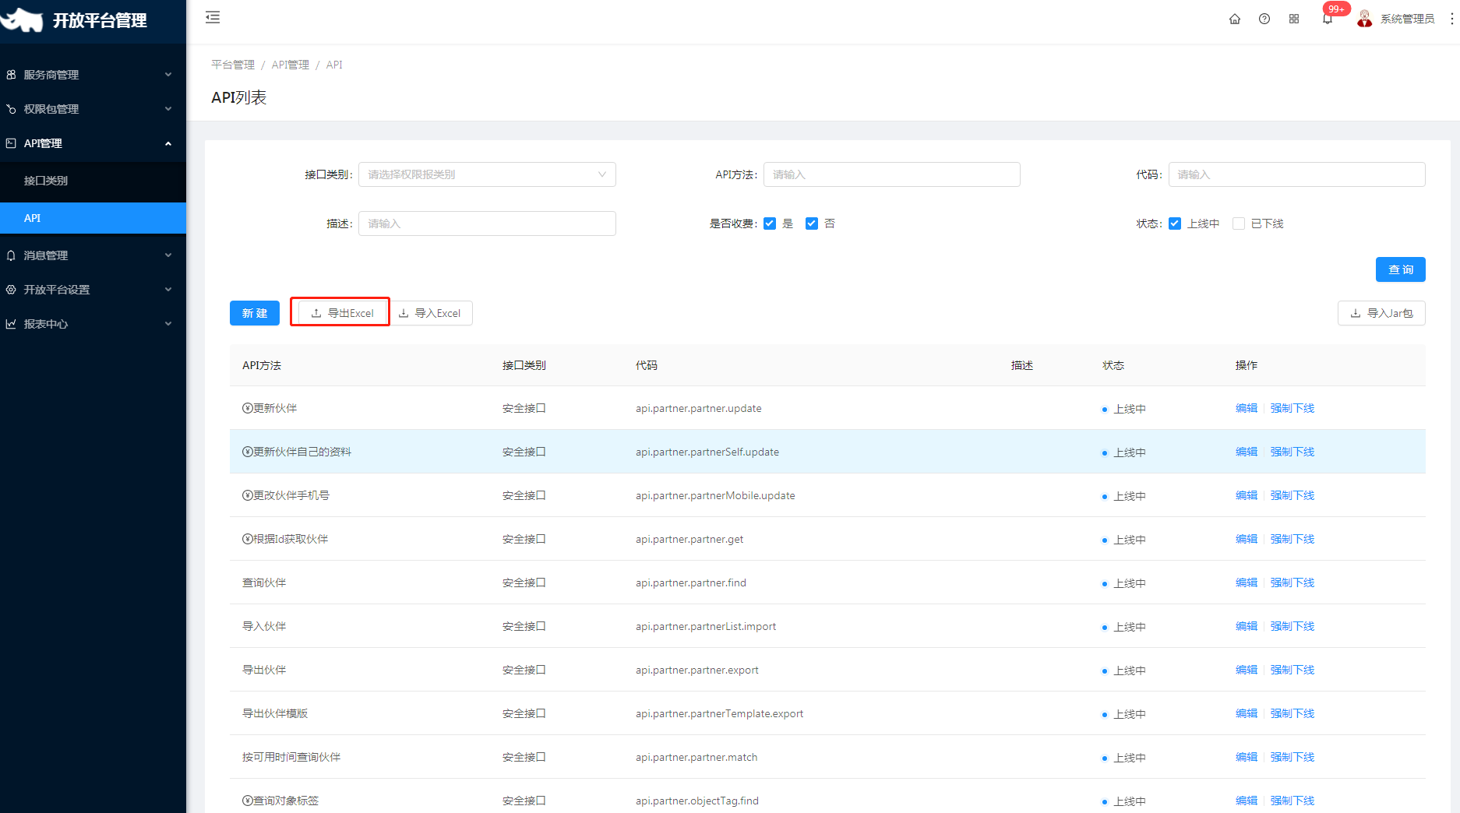Focus the API方法 input field
Screen dimensions: 1460x813
pos(891,174)
